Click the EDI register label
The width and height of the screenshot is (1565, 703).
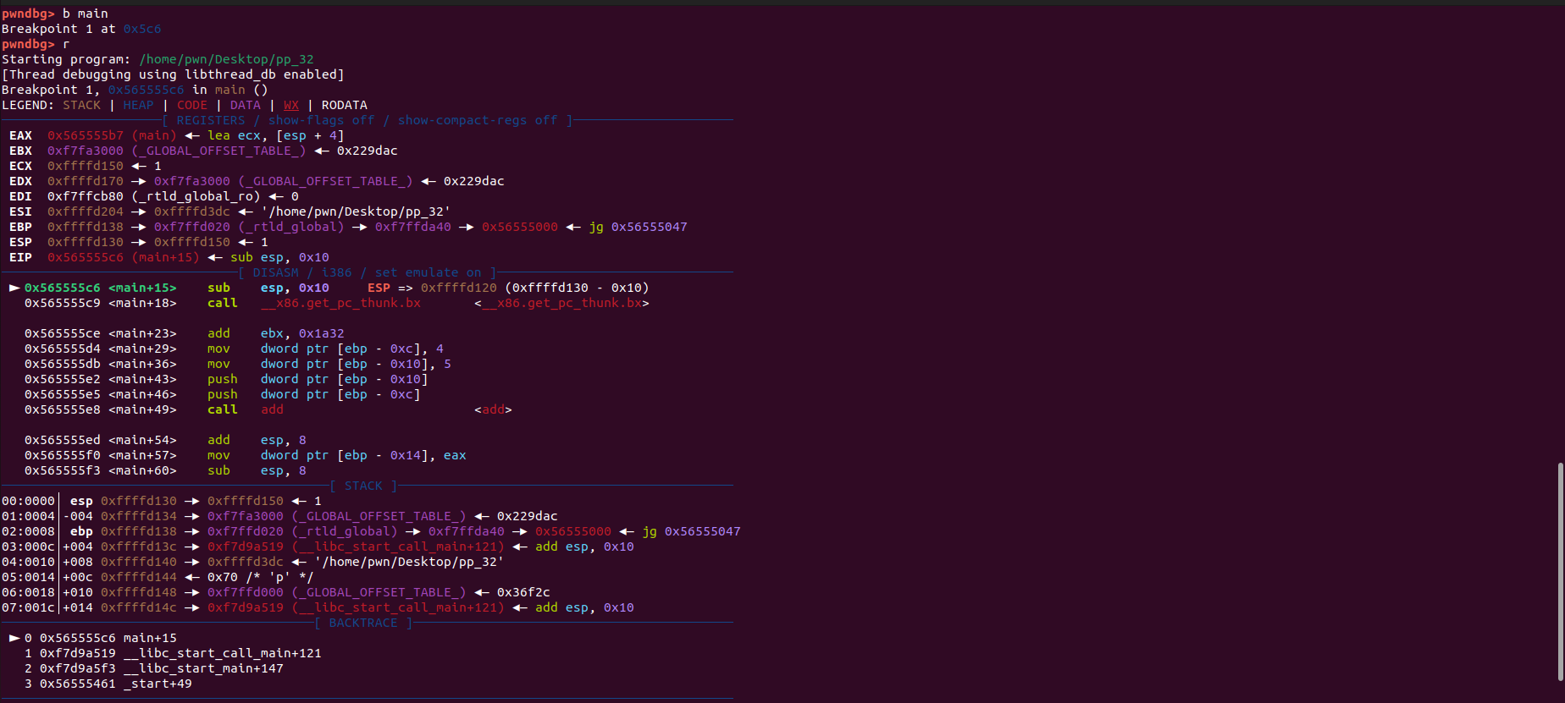pos(20,196)
